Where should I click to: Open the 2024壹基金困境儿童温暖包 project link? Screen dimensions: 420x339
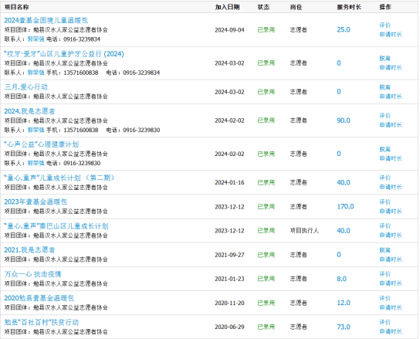point(46,20)
